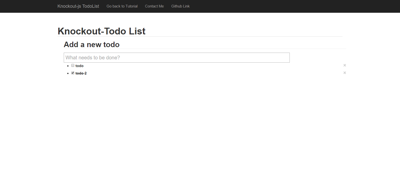
Task: Click the bullet before the 'todo' item
Action: pyautogui.click(x=68, y=66)
